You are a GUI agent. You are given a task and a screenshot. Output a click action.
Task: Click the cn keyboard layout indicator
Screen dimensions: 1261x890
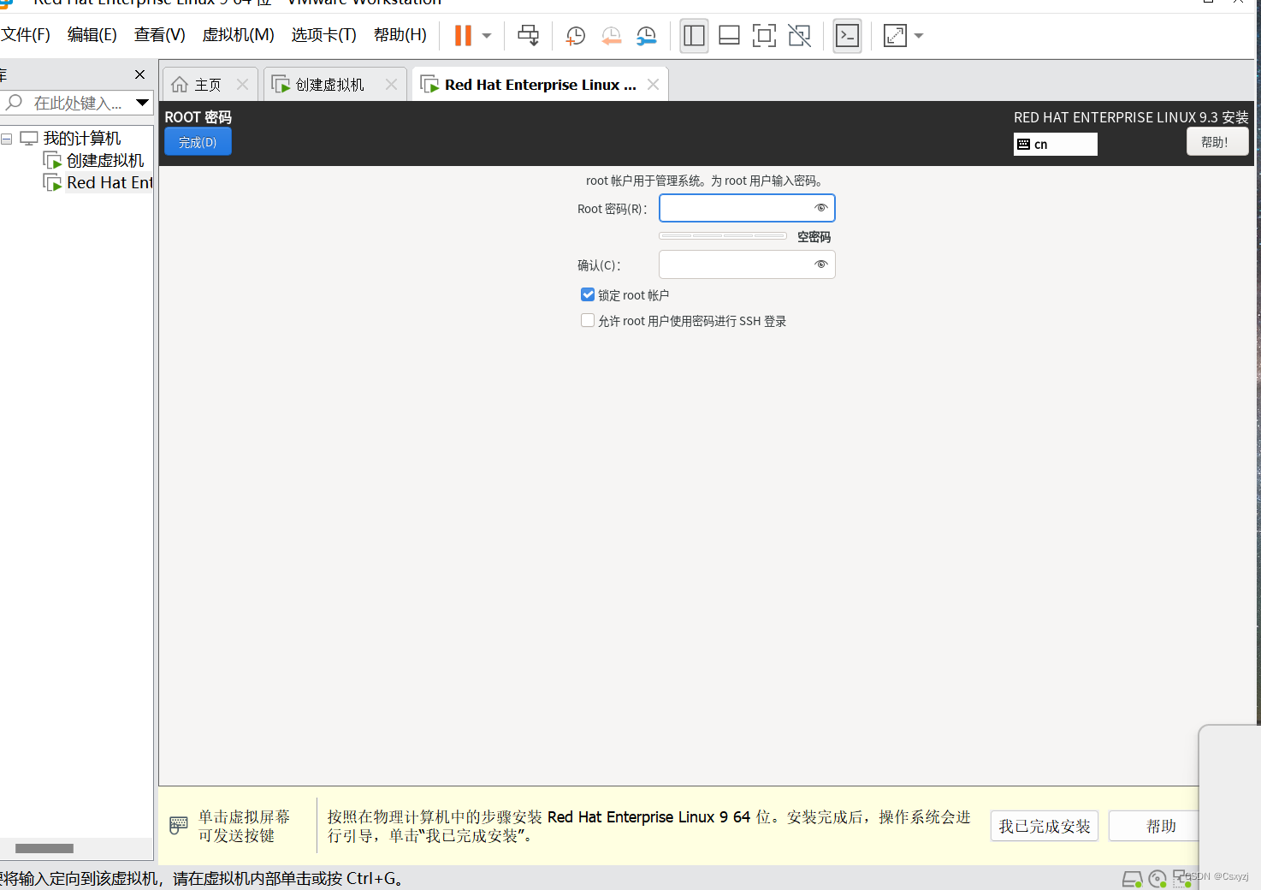click(x=1055, y=144)
